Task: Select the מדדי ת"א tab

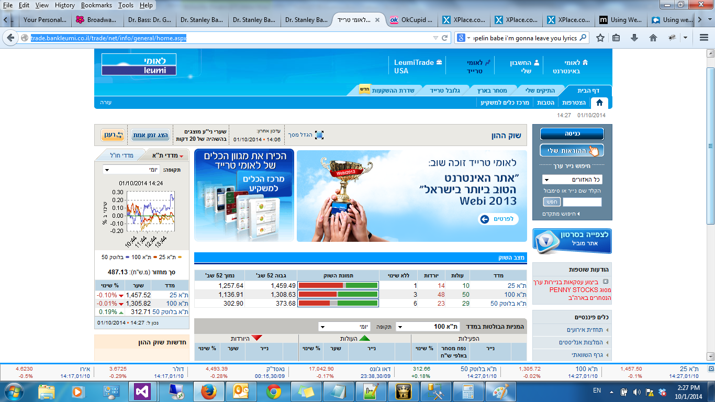Action: (x=167, y=155)
